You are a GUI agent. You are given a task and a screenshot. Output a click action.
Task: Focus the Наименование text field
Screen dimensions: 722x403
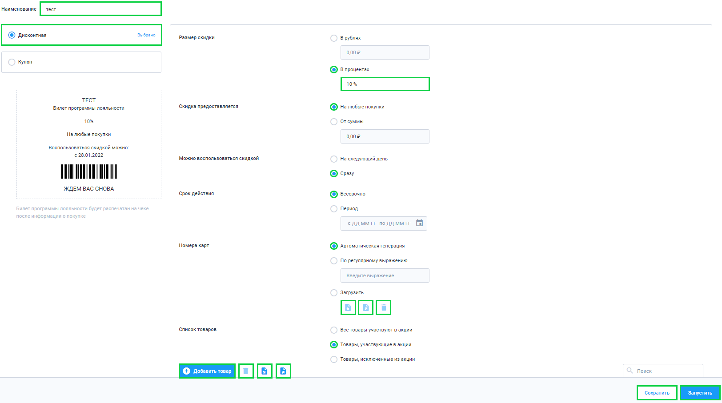click(101, 9)
